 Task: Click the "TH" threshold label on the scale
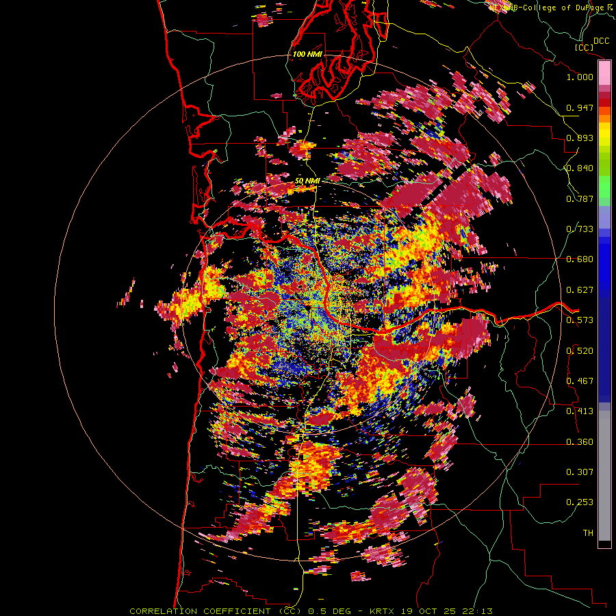tap(588, 533)
